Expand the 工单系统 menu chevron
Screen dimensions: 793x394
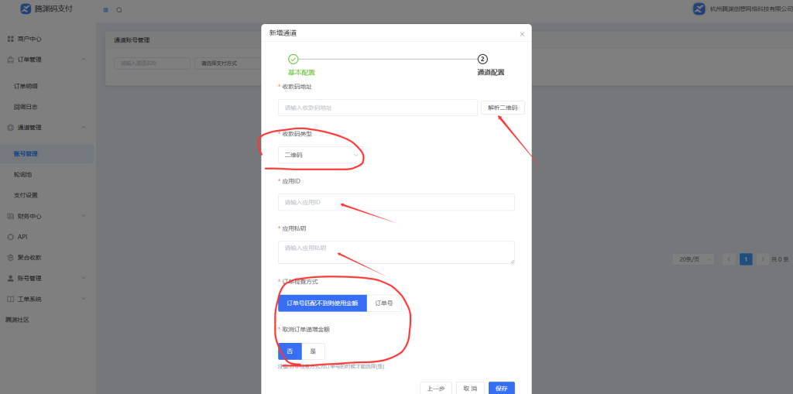(84, 299)
